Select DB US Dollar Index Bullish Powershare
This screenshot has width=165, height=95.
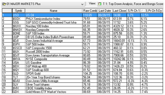pyautogui.click(x=54, y=37)
